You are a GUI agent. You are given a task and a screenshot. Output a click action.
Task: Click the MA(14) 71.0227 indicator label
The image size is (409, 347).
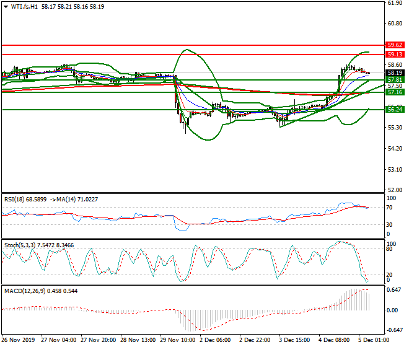[77, 200]
